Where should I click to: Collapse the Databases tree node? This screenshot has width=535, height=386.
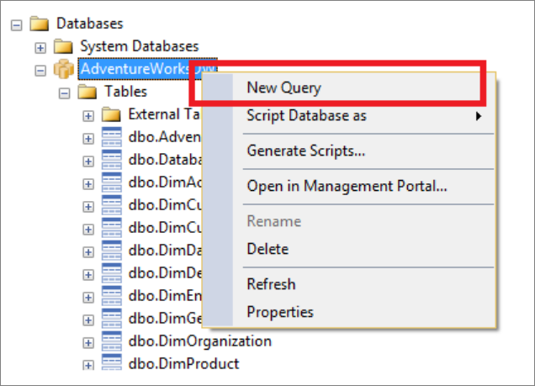(x=16, y=24)
